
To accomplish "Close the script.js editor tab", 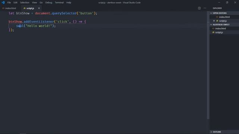I will pos(39,8).
